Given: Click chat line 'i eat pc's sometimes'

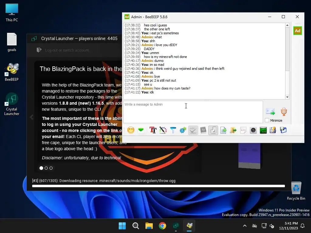Looking at the screenshot, I should click(x=164, y=33).
